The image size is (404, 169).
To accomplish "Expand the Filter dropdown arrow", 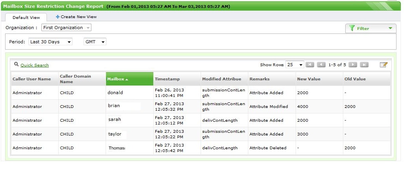I will (390, 28).
